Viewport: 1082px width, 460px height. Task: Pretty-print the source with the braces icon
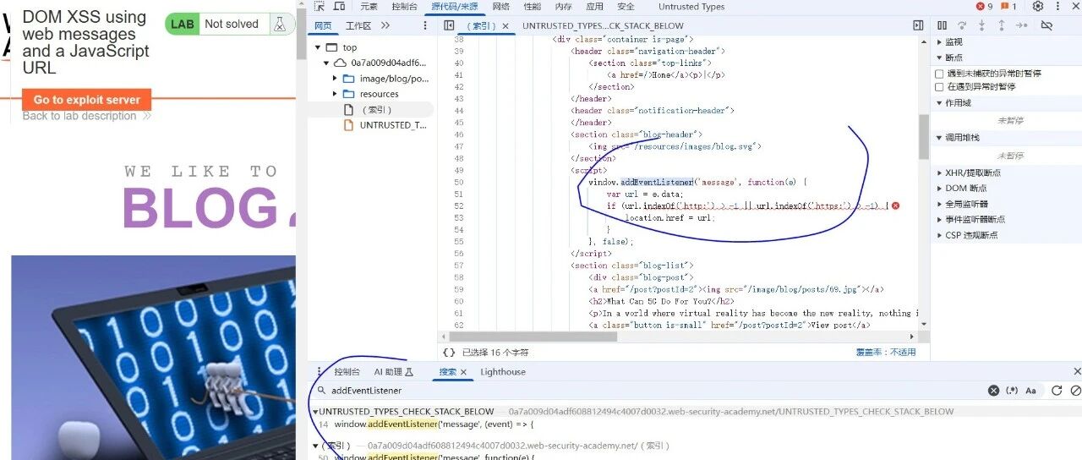(449, 352)
